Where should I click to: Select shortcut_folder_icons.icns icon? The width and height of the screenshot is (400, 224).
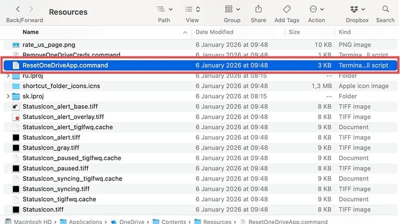click(x=16, y=86)
